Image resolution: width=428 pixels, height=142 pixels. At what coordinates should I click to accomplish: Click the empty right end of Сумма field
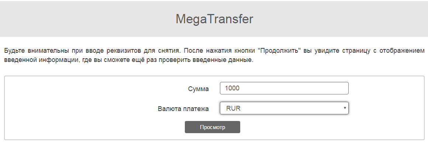pyautogui.click(x=328, y=88)
